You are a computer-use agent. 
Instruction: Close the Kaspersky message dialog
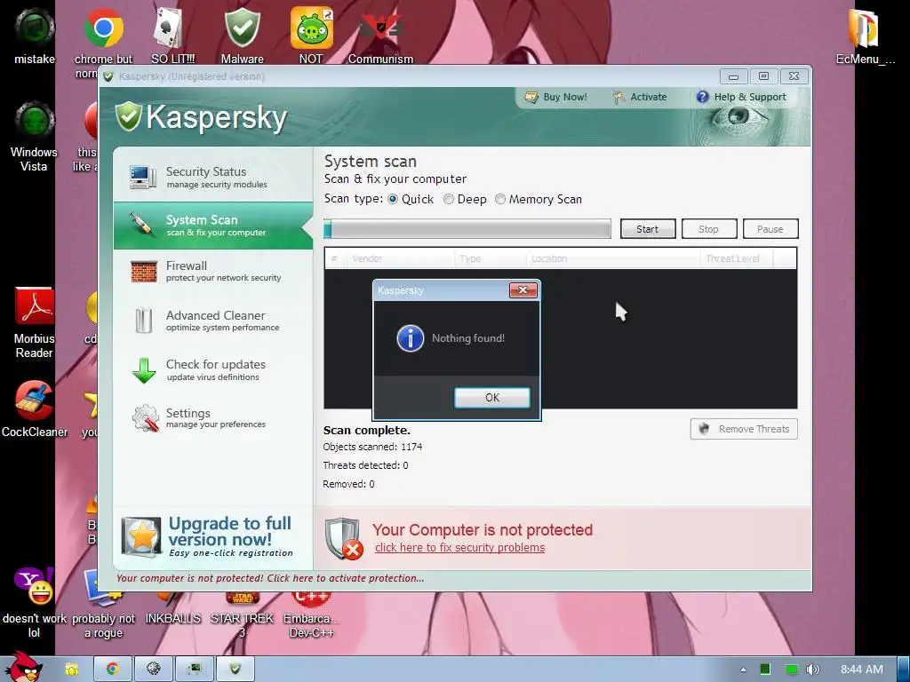click(523, 290)
